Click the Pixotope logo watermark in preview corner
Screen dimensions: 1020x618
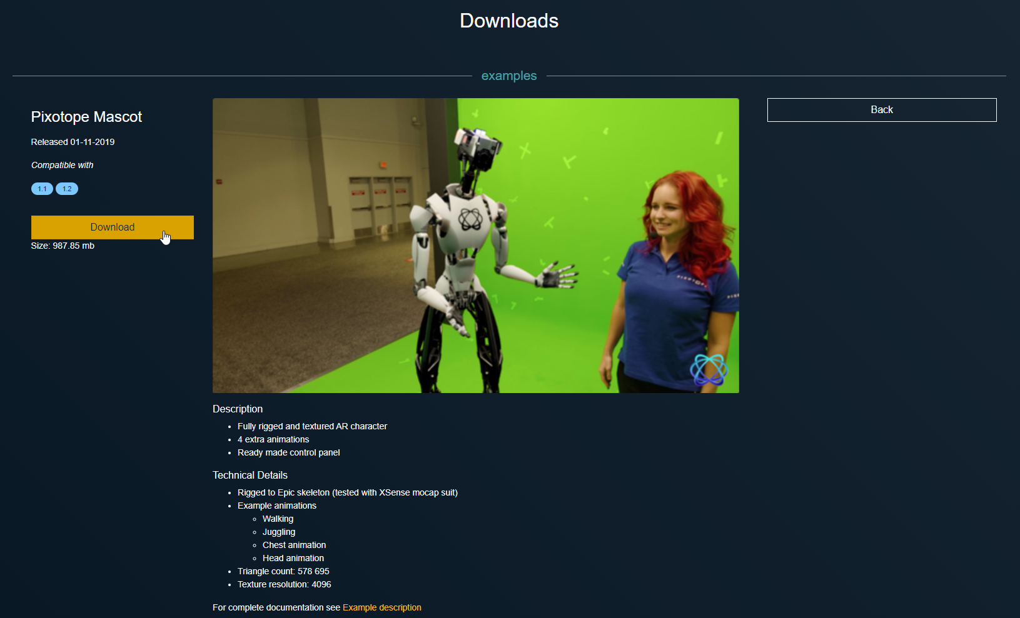pyautogui.click(x=709, y=369)
